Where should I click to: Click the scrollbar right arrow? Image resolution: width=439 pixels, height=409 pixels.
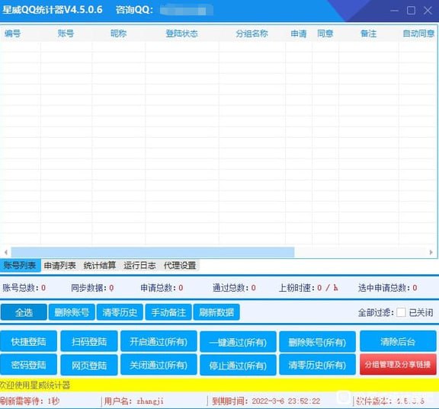tap(431, 252)
